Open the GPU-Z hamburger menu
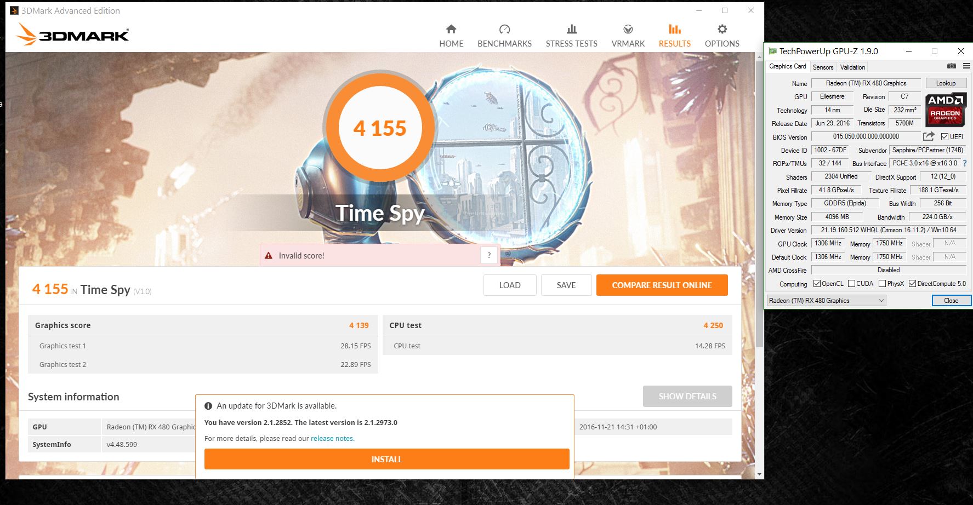 click(966, 66)
